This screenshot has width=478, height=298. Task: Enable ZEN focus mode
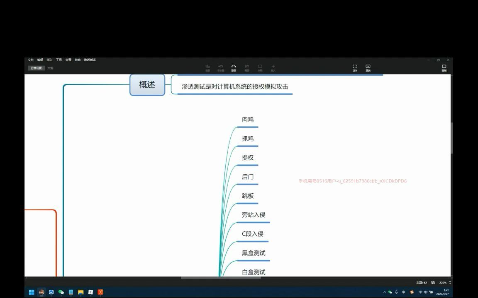click(x=355, y=67)
